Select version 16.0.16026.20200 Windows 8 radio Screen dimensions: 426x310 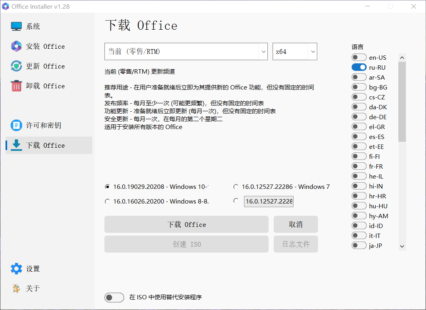click(x=107, y=201)
